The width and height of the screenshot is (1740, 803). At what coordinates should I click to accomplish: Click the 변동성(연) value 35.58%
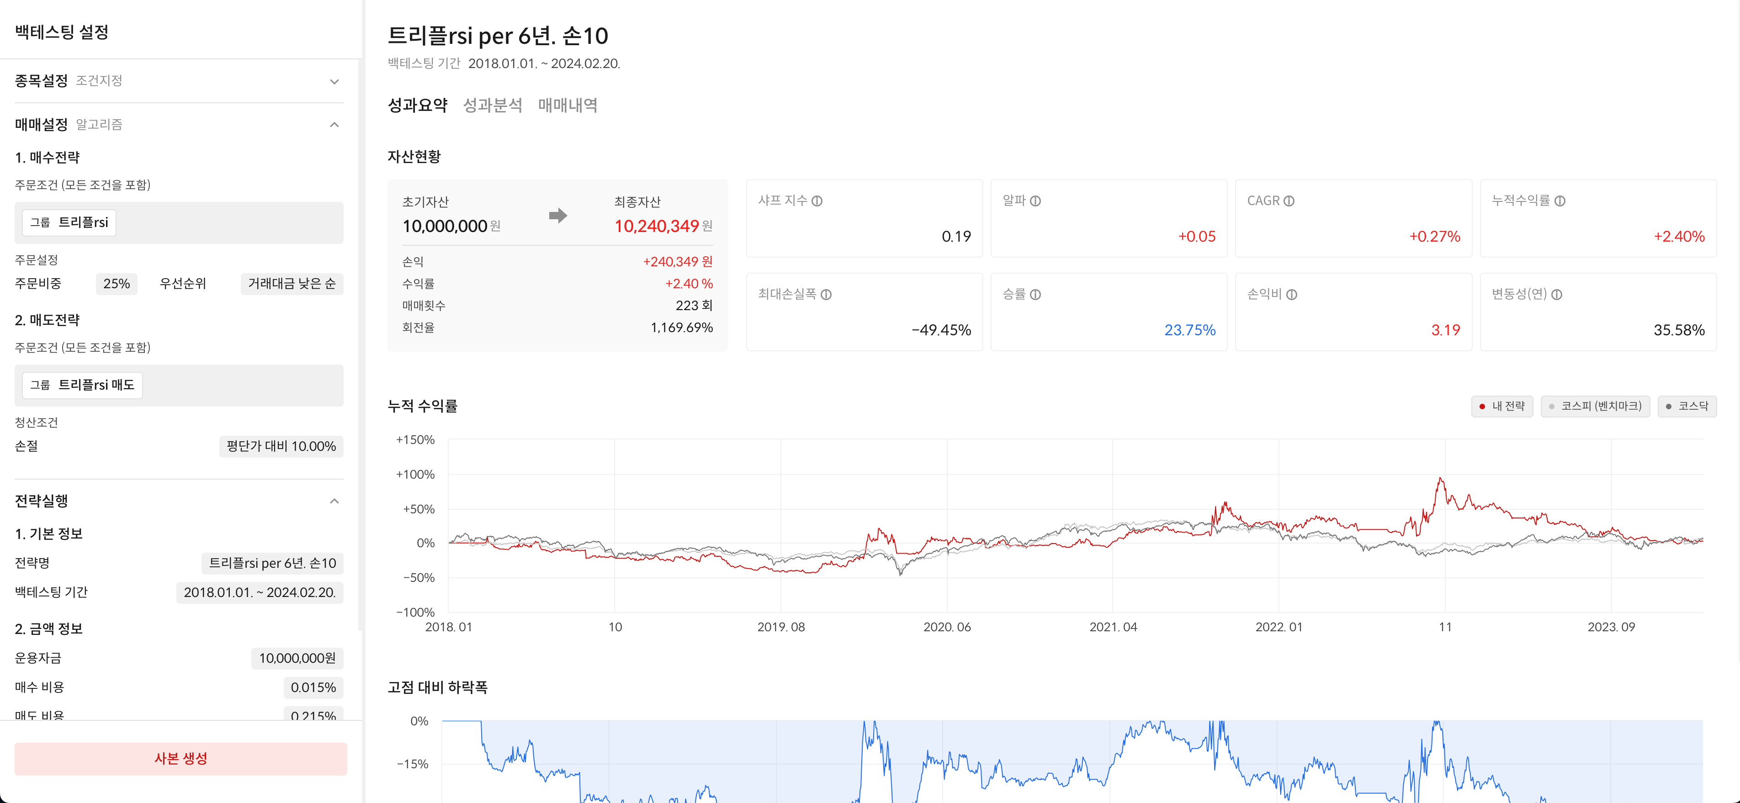pyautogui.click(x=1678, y=330)
